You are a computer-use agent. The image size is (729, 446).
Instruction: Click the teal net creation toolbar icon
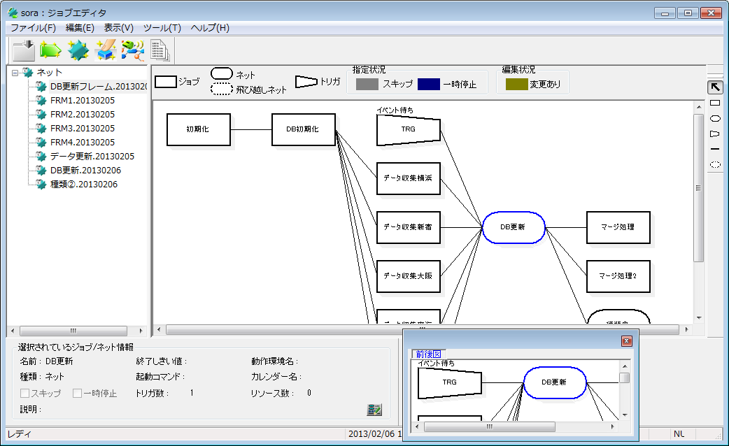click(78, 50)
